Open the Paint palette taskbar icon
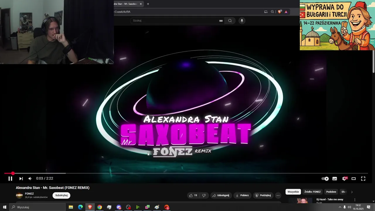The height and width of the screenshot is (211, 375). coord(157,207)
